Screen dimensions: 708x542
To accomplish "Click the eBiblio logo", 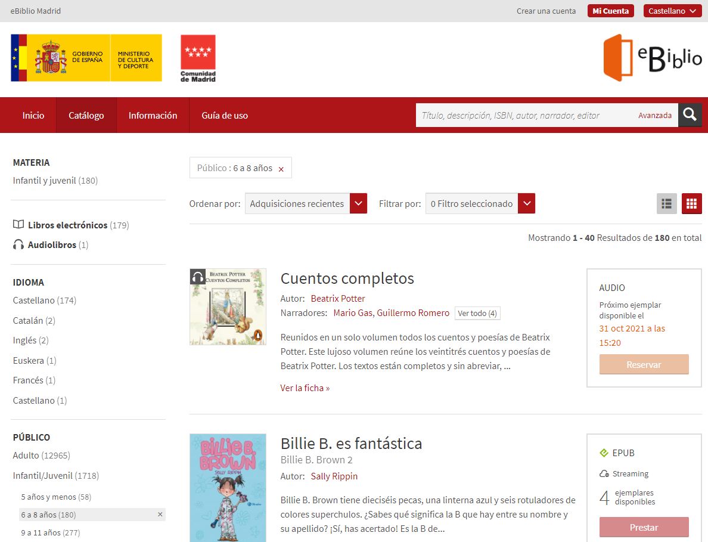I will pos(652,58).
